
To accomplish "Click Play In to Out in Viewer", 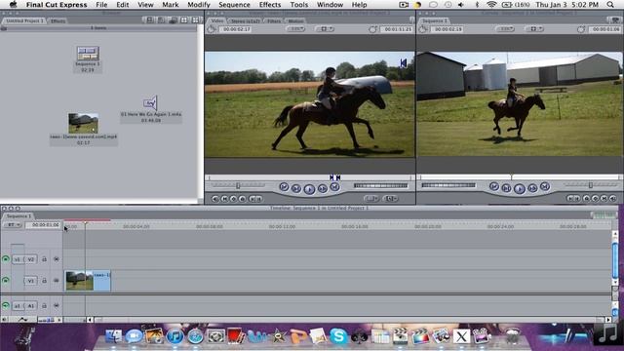I will tap(296, 188).
